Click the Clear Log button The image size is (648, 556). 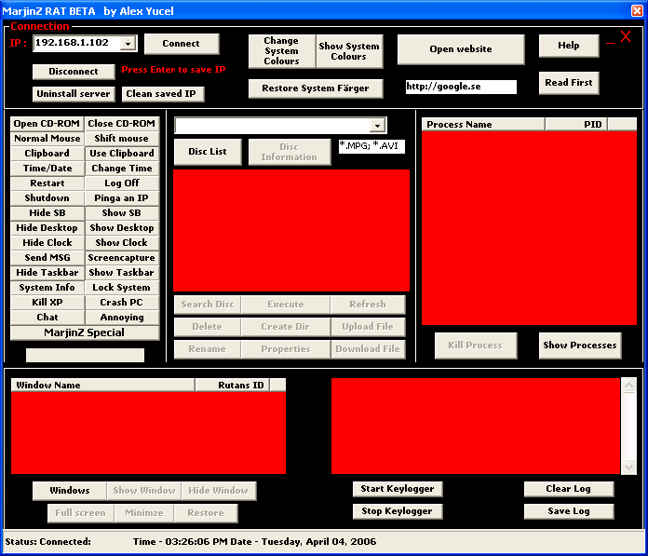point(568,489)
